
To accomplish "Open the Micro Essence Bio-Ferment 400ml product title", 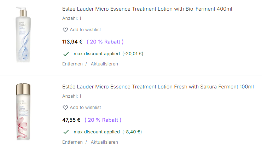I will [x=147, y=8].
